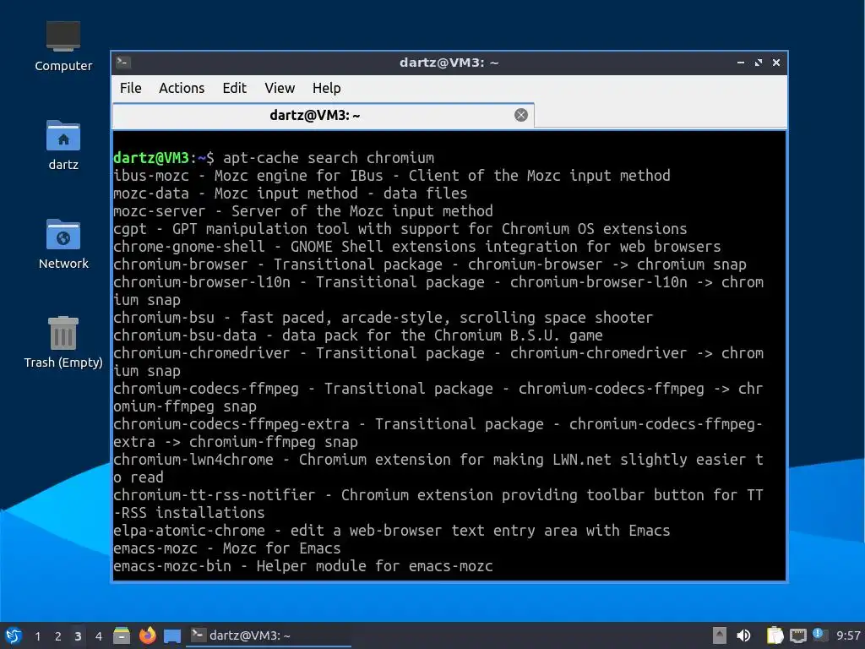Minimize the terminal window
865x649 pixels.
pyautogui.click(x=740, y=63)
